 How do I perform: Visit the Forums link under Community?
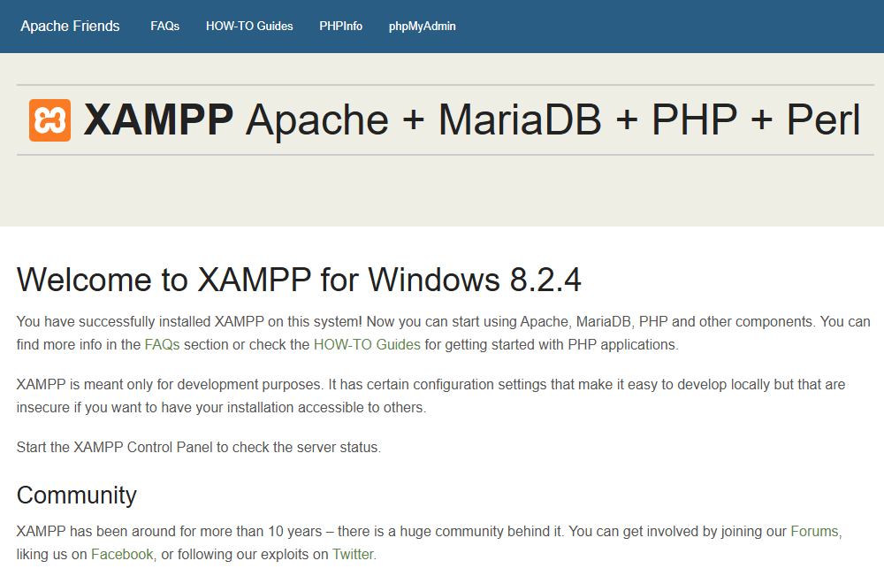pos(814,532)
